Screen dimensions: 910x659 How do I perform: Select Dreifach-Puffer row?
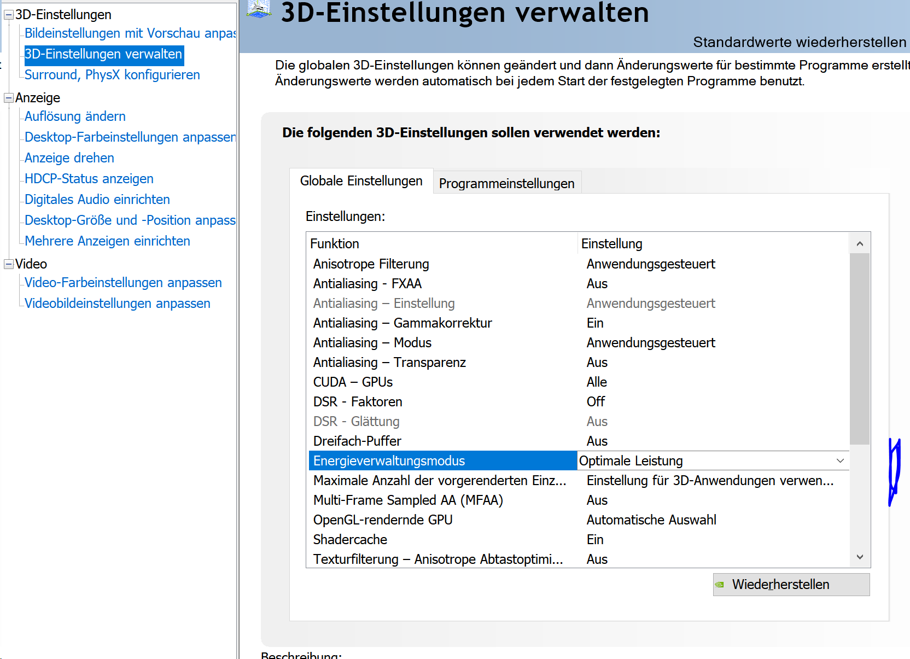click(579, 441)
